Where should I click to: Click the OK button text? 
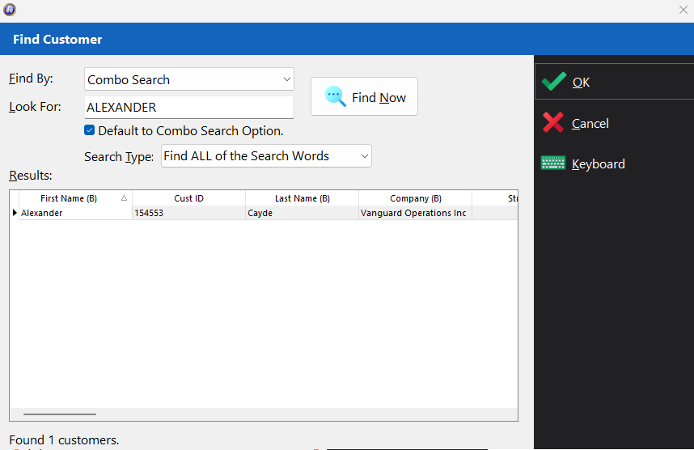(581, 83)
